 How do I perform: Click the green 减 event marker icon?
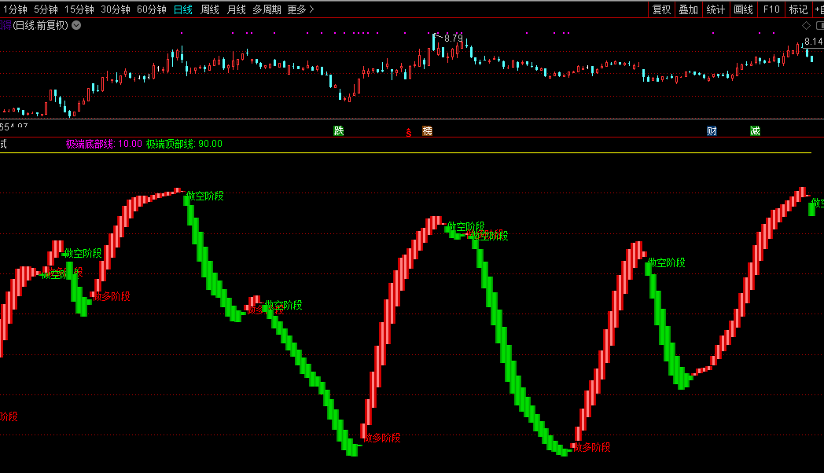click(755, 130)
